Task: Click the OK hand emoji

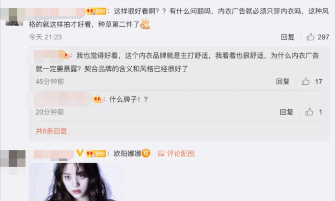Action: (x=145, y=24)
